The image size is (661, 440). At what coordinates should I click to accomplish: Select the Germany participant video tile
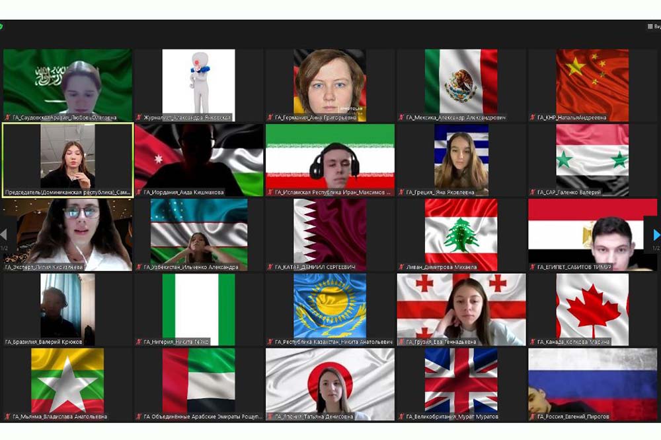(x=330, y=85)
